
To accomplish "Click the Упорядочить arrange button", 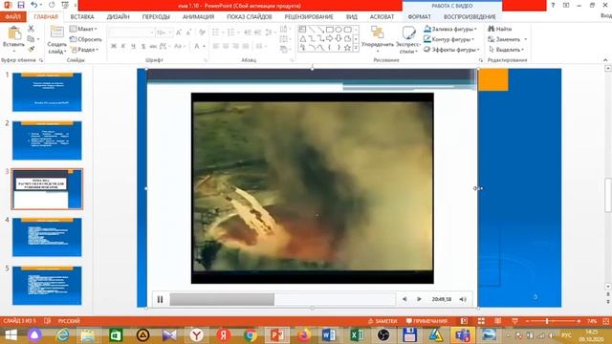I will tap(377, 39).
